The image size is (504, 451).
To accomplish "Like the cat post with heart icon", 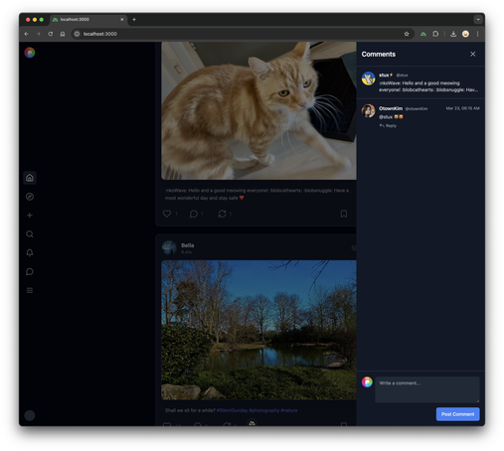I will 167,214.
